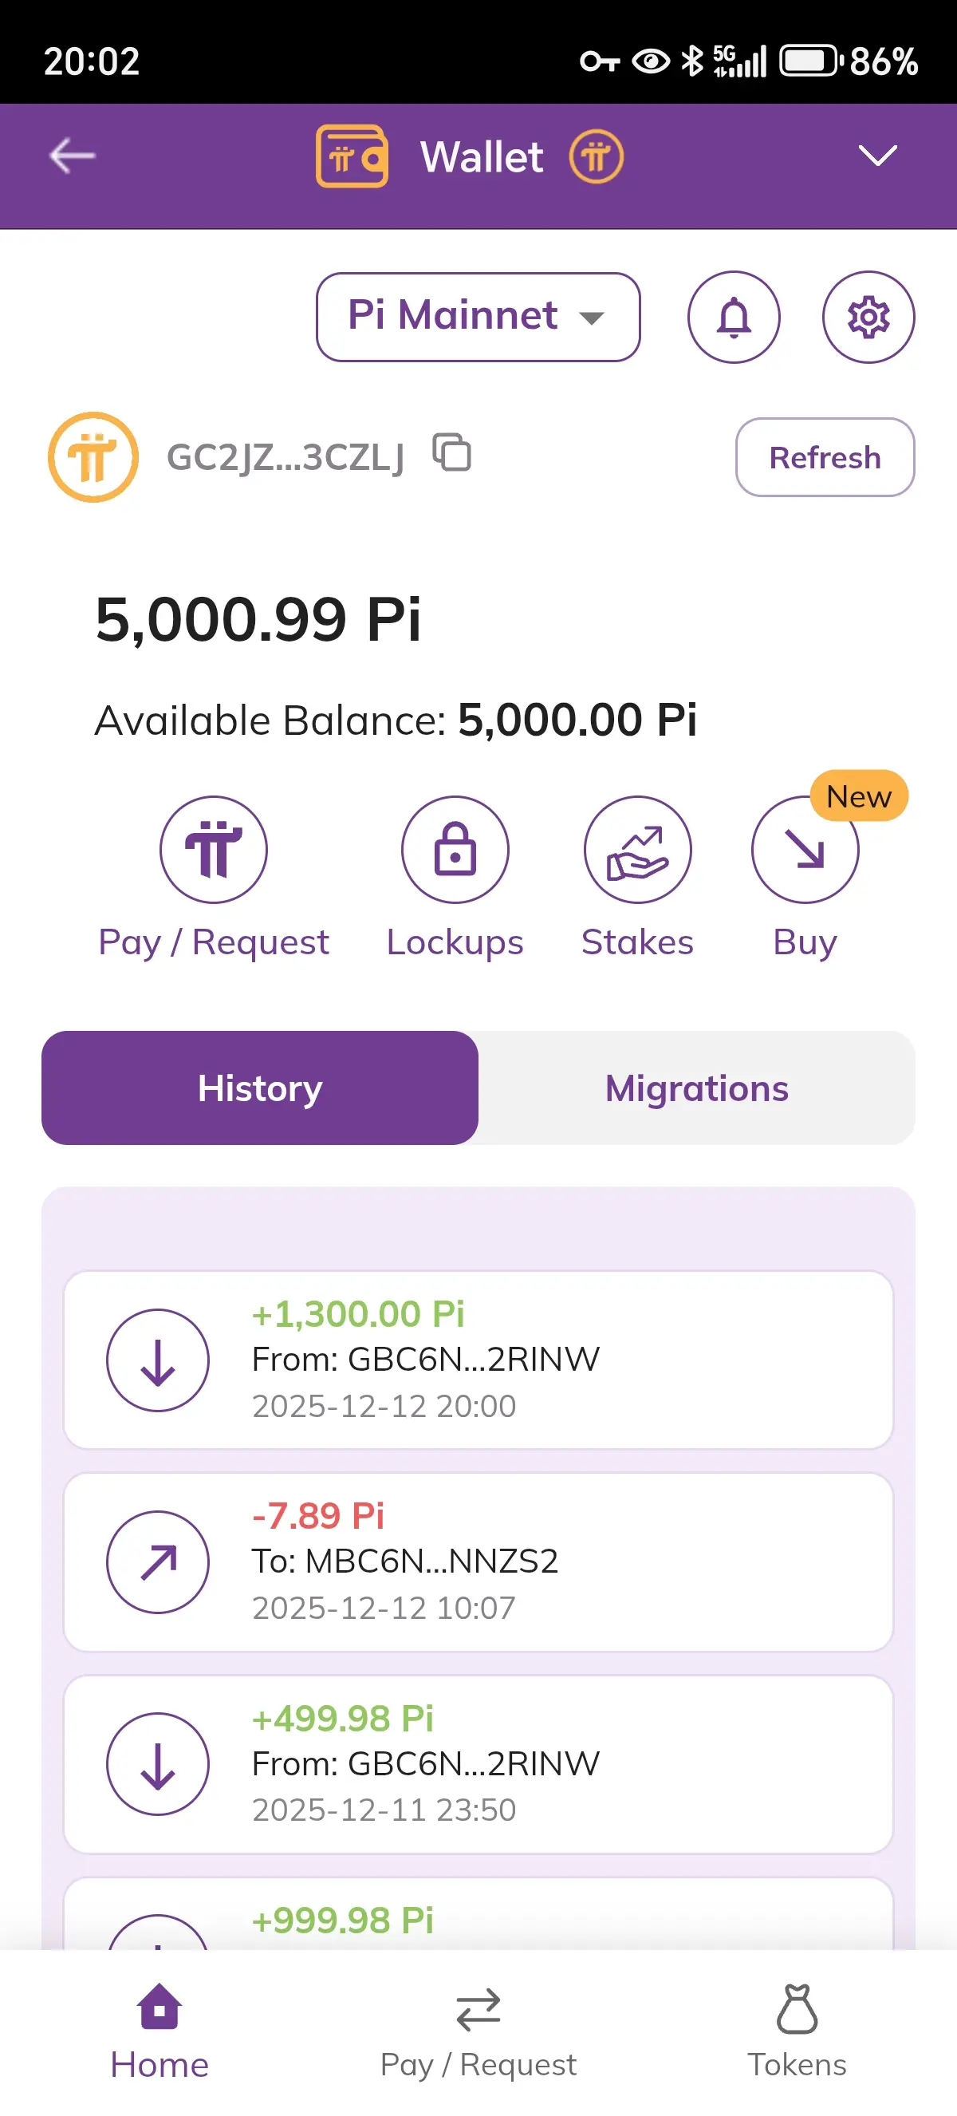The height and width of the screenshot is (2116, 957).
Task: Tap the orange Pi coin avatar
Action: [x=93, y=456]
